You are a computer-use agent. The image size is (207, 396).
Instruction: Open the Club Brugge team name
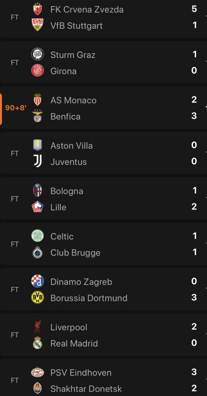76,253
